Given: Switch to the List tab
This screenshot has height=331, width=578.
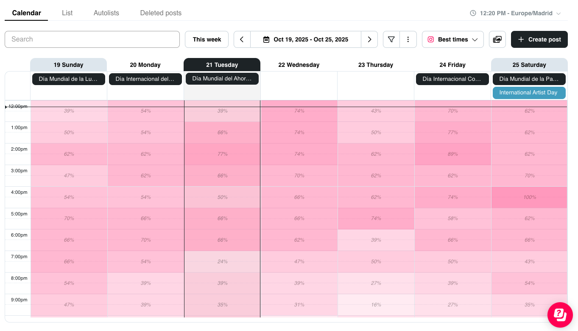Looking at the screenshot, I should [x=67, y=13].
